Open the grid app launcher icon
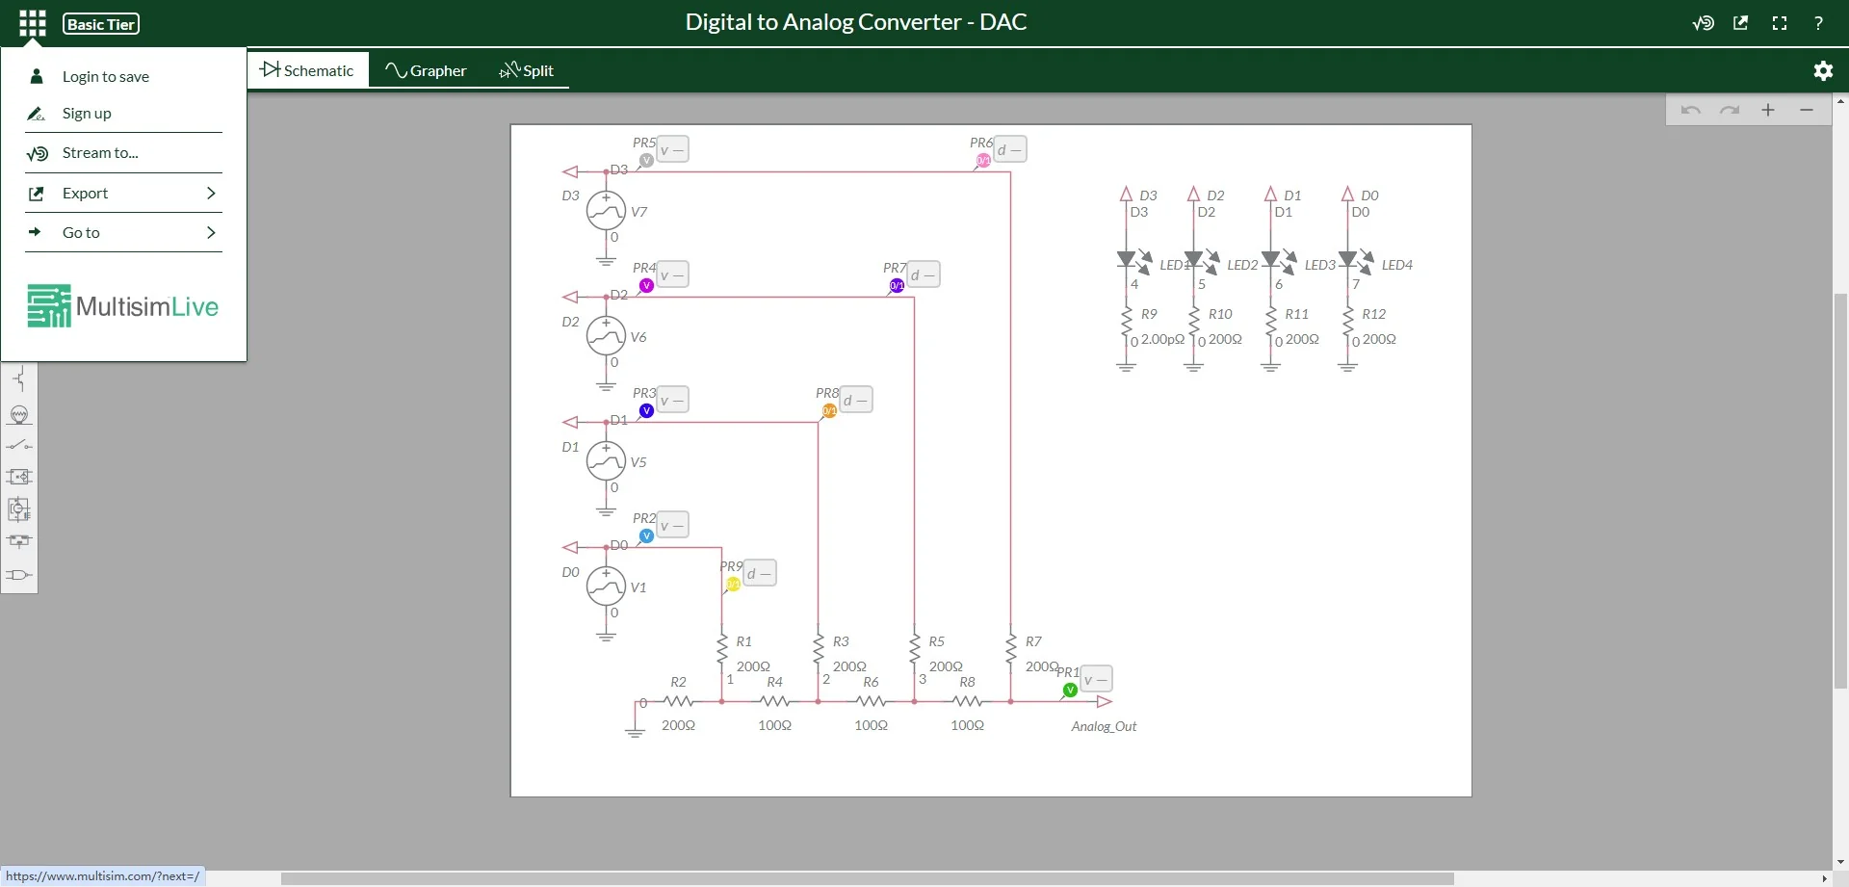This screenshot has height=887, width=1849. pyautogui.click(x=31, y=22)
